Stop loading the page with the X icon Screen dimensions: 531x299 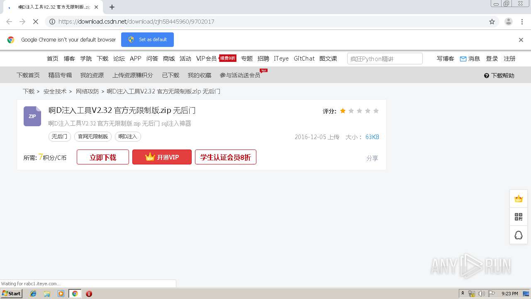(36, 22)
